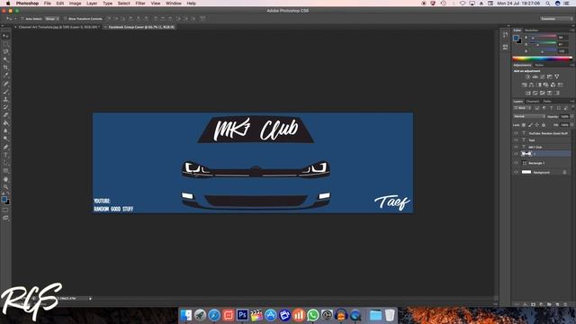The height and width of the screenshot is (324, 576).
Task: Toggle the layer filter switch
Action: click(572, 108)
